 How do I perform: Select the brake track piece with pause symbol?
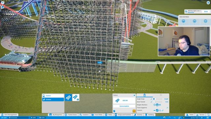point(76,98)
